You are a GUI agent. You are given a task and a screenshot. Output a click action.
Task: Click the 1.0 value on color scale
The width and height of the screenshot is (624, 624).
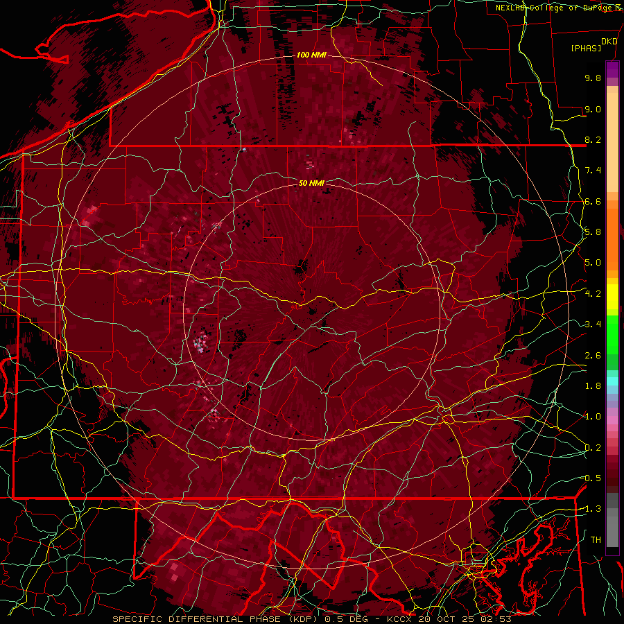(593, 417)
